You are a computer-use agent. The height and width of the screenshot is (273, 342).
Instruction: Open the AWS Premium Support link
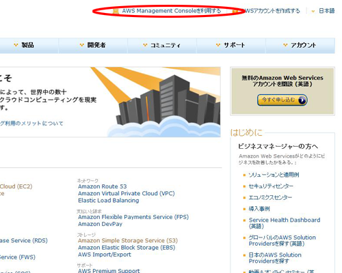tap(109, 271)
